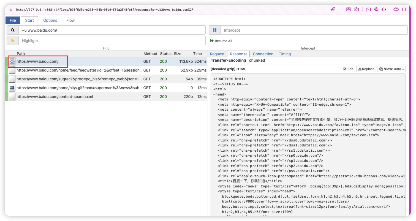
Task: Click the [decoded gzip] HTML label
Action: pos(228,69)
